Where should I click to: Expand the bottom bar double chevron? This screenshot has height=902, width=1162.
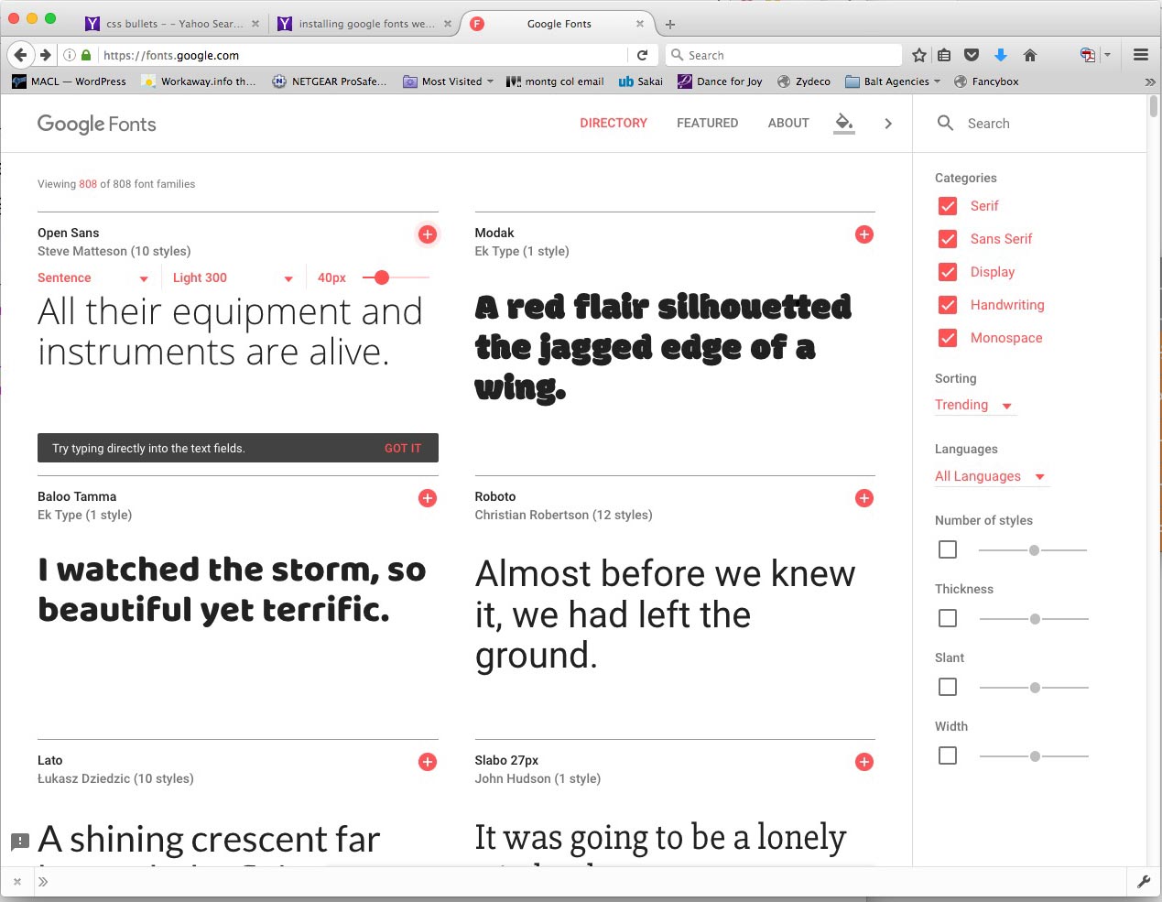[43, 882]
